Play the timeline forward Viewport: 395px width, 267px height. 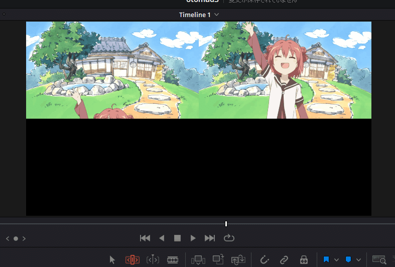tap(193, 238)
